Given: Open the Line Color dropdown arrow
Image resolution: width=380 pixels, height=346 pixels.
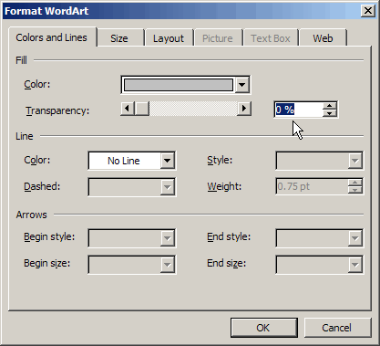Looking at the screenshot, I should pos(168,161).
